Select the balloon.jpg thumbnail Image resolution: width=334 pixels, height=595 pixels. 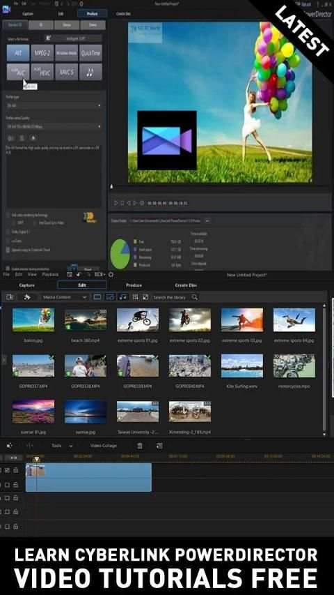(33, 320)
